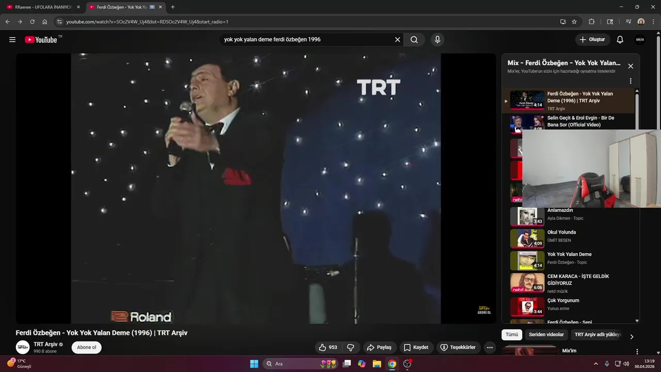Open File Explorer from the taskbar
The image size is (661, 372).
tap(377, 364)
